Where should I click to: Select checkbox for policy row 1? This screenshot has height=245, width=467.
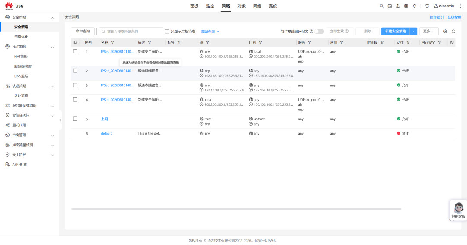click(x=75, y=51)
